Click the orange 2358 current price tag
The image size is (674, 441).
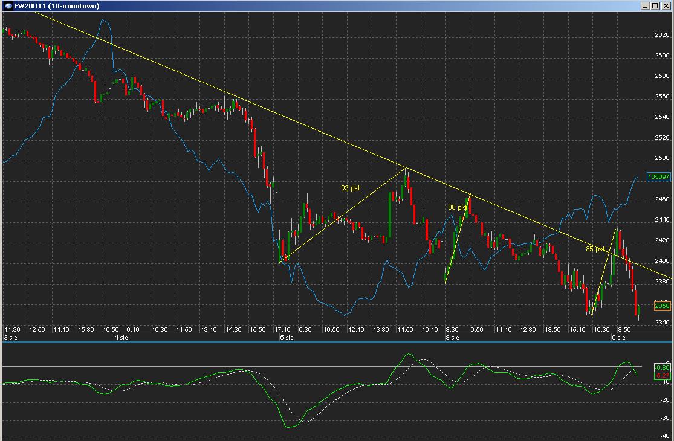point(662,306)
